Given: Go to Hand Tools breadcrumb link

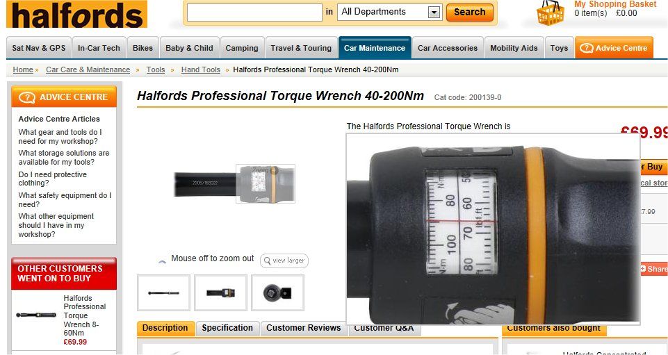Looking at the screenshot, I should click(x=201, y=69).
